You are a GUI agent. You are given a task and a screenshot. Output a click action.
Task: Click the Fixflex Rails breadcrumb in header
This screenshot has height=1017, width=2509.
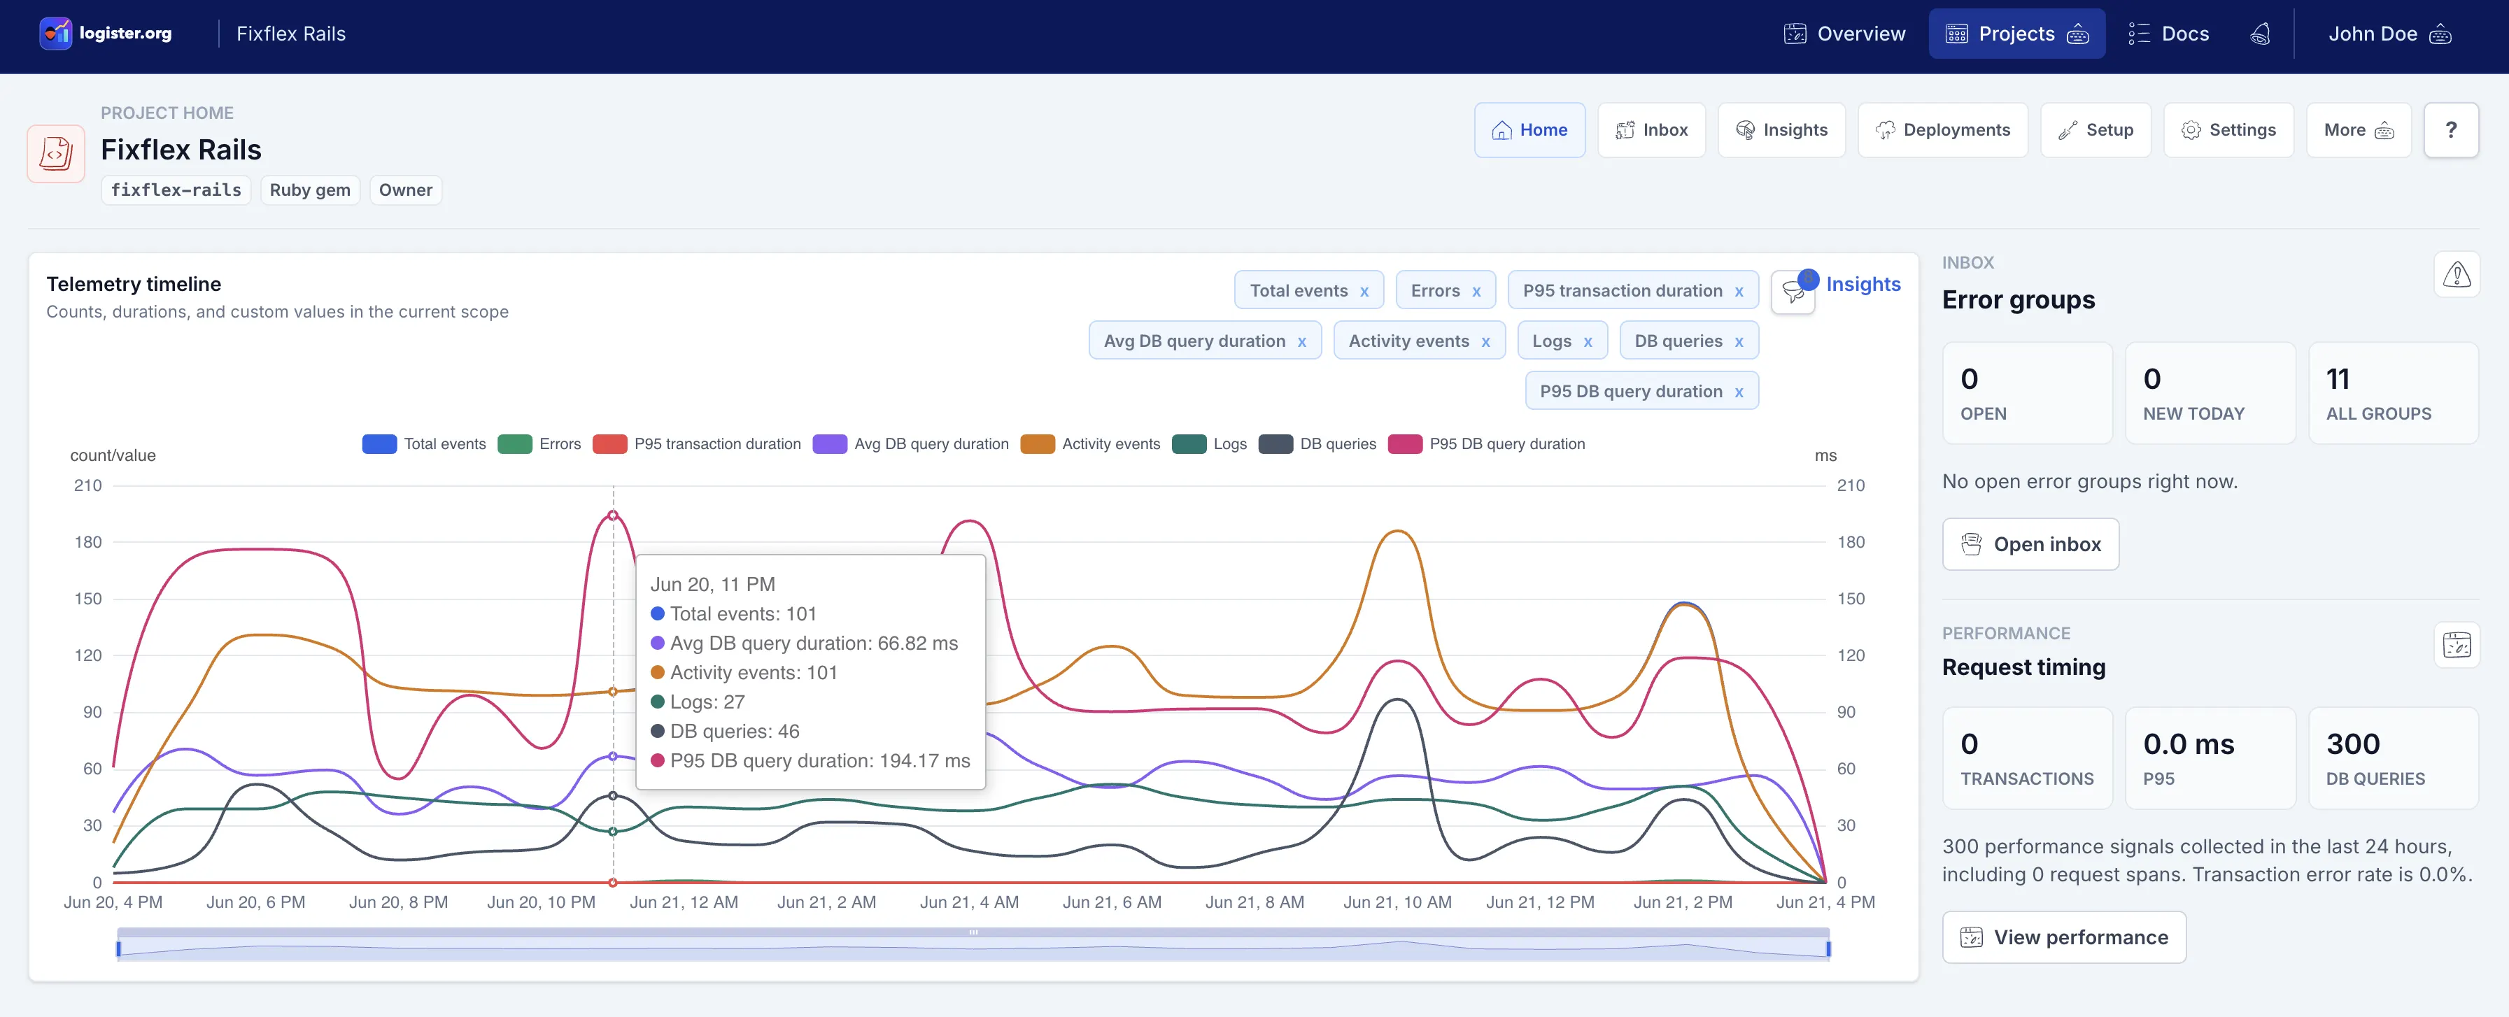click(x=290, y=34)
